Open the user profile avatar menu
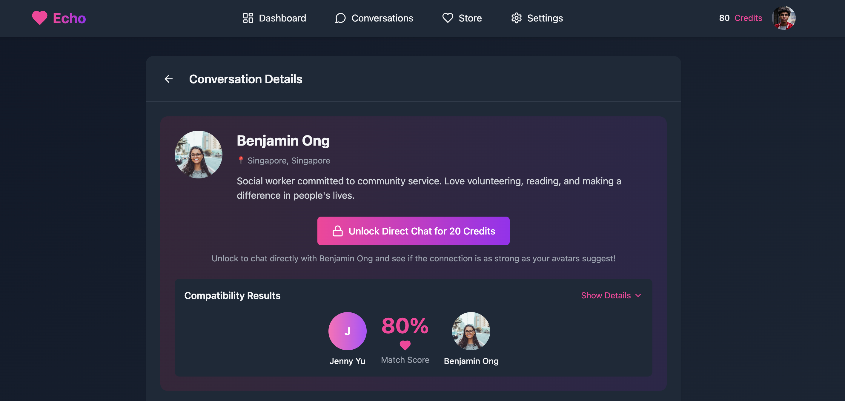 pyautogui.click(x=784, y=18)
